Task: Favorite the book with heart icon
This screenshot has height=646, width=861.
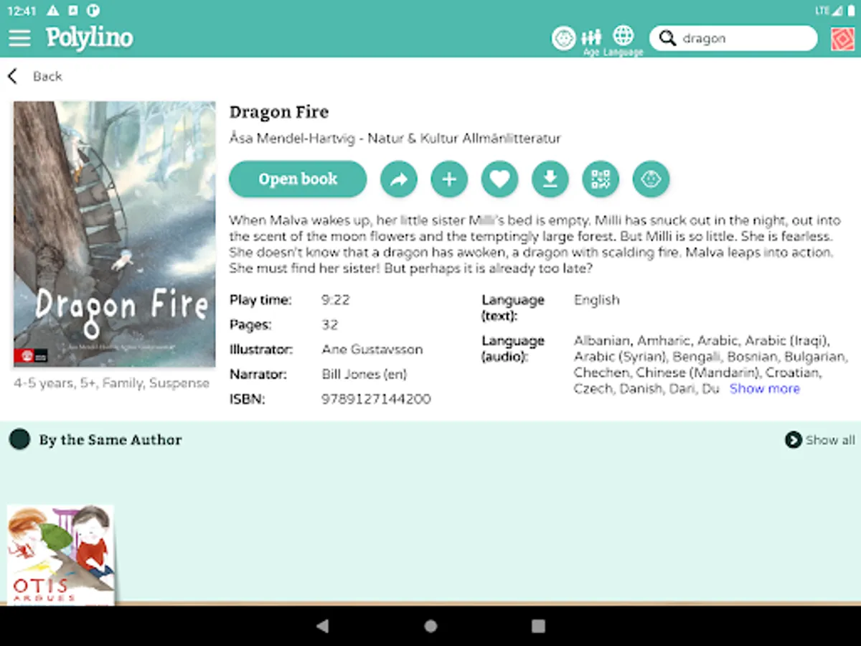Action: tap(500, 179)
